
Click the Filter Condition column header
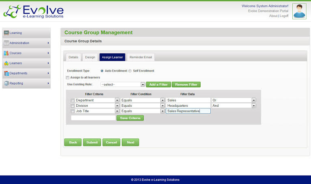[141, 94]
